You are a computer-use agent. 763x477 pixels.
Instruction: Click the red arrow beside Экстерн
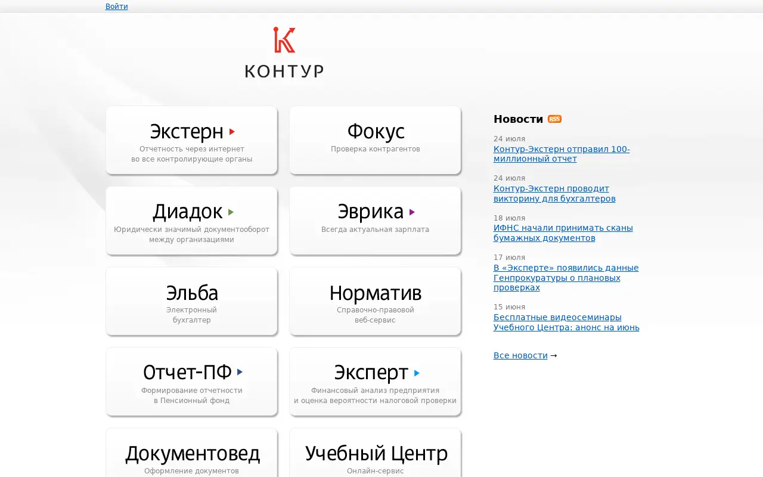pos(232,132)
